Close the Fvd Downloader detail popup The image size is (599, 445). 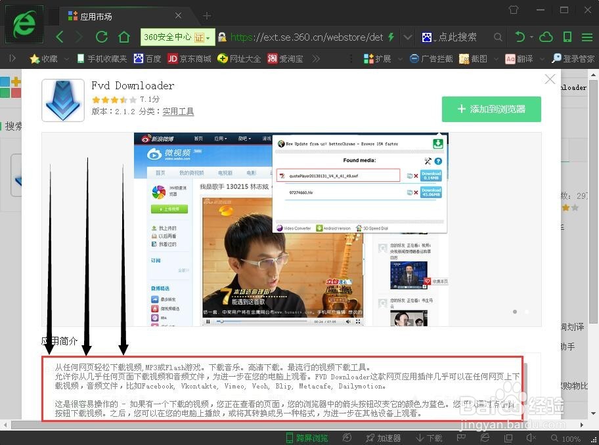coord(550,79)
